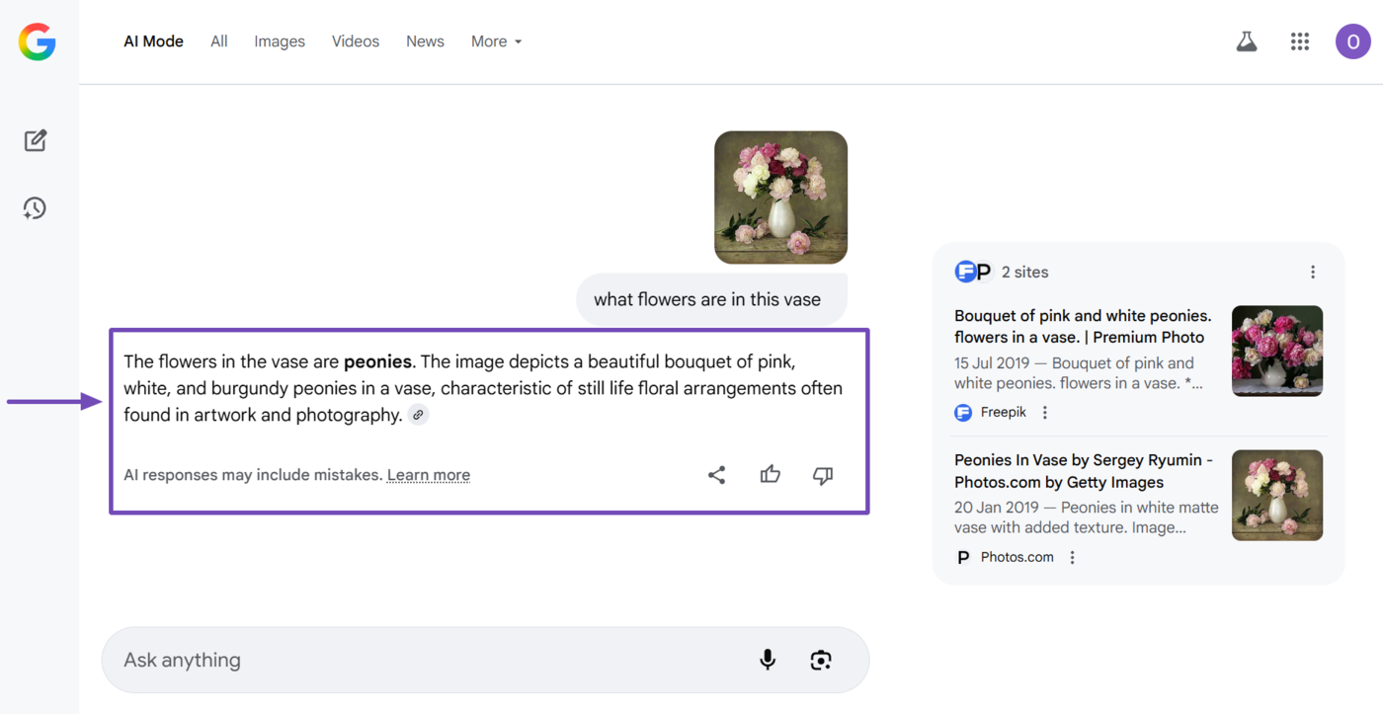Give the response a thumbs down
1383x714 pixels.
(x=823, y=475)
